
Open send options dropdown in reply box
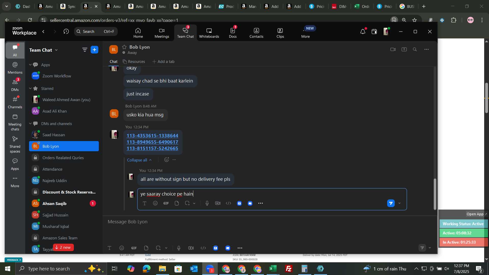tap(399, 203)
